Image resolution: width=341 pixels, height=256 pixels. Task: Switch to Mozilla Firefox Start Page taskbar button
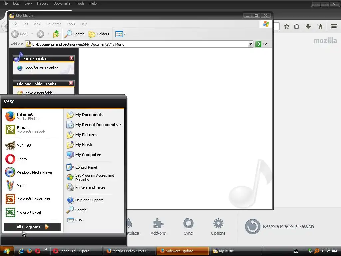(x=130, y=251)
